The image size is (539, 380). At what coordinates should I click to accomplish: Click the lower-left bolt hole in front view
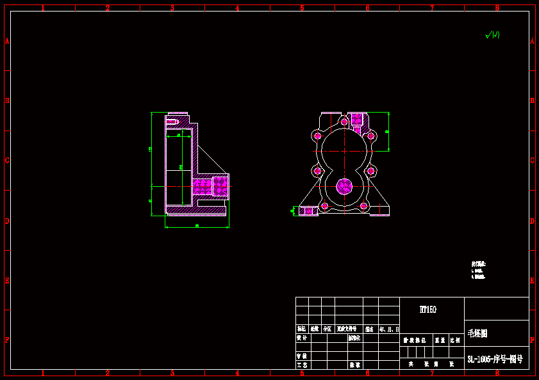tap(324, 206)
